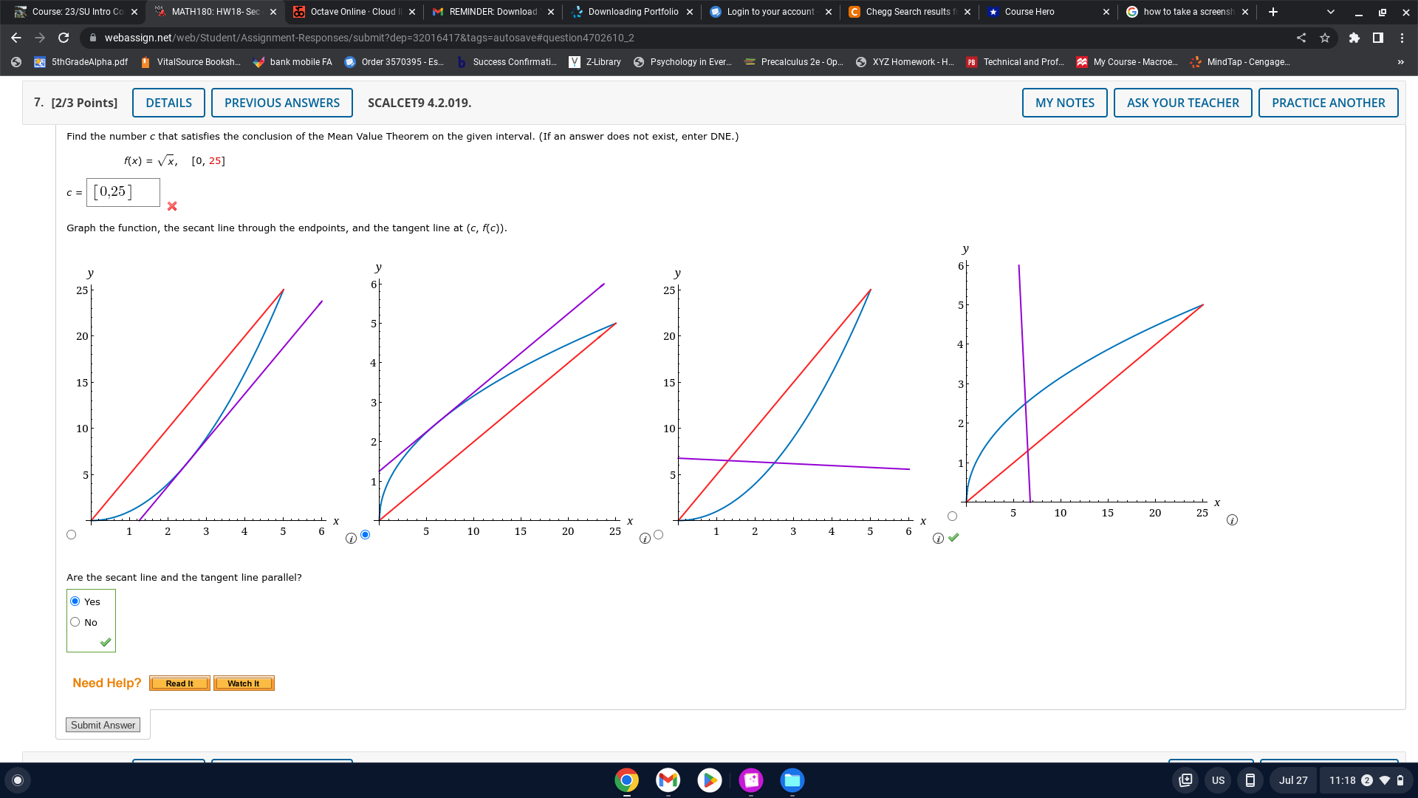1418x798 pixels.
Task: Click the share page icon in the address bar
Action: (1301, 38)
